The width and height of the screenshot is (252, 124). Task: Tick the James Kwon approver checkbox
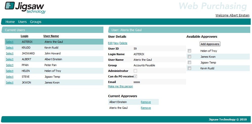tap(190, 57)
